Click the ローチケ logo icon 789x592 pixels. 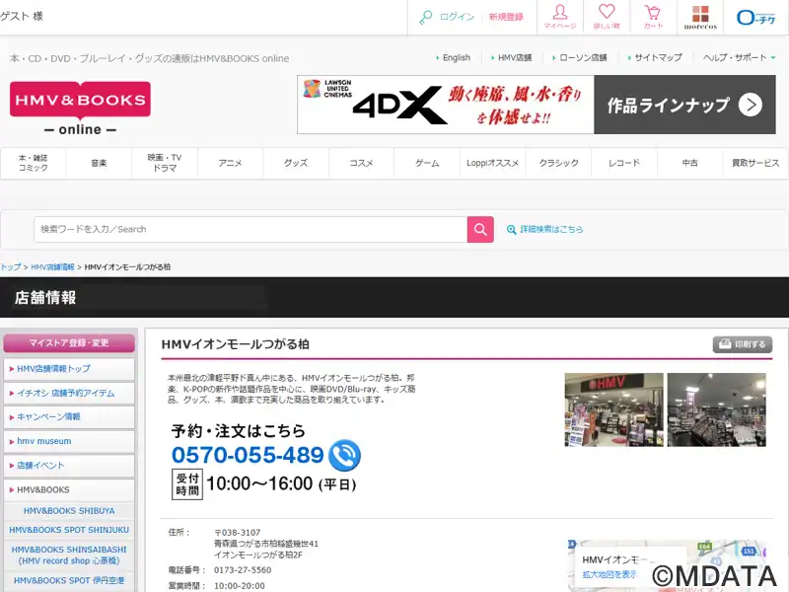(x=755, y=17)
